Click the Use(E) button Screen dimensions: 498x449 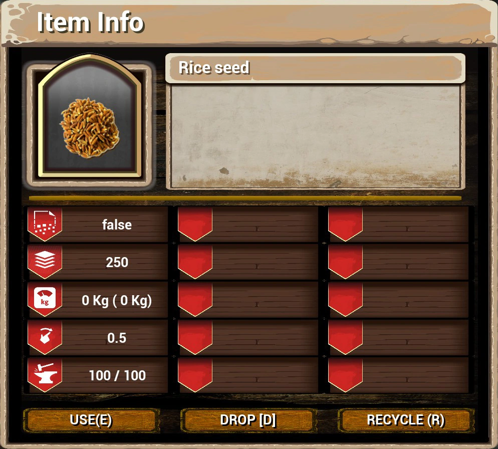click(x=91, y=420)
